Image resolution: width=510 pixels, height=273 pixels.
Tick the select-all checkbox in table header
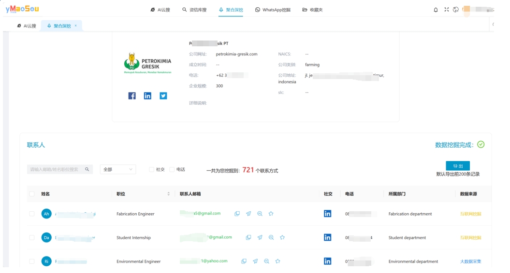click(32, 194)
